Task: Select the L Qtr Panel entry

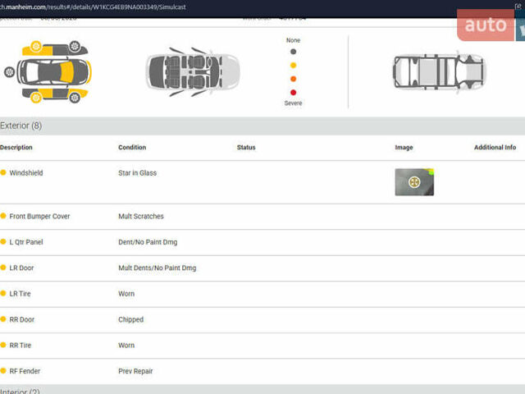Action: pyautogui.click(x=26, y=242)
